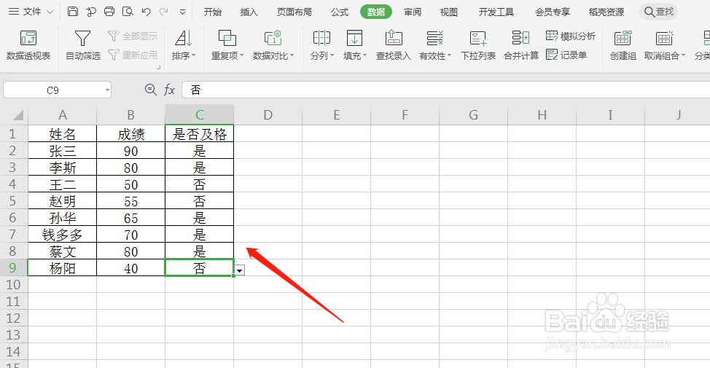Open the 重复项 duplicates tool

pos(227,44)
